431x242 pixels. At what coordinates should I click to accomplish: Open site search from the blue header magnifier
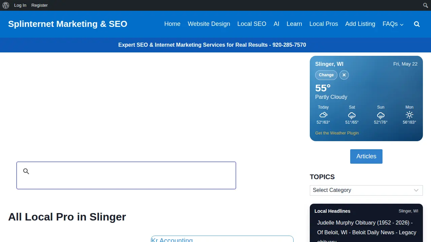pyautogui.click(x=417, y=24)
